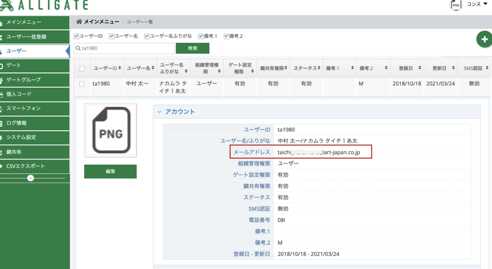Sort by ゲート設定権限 column
Screen dimensions: 492x269
[240, 68]
